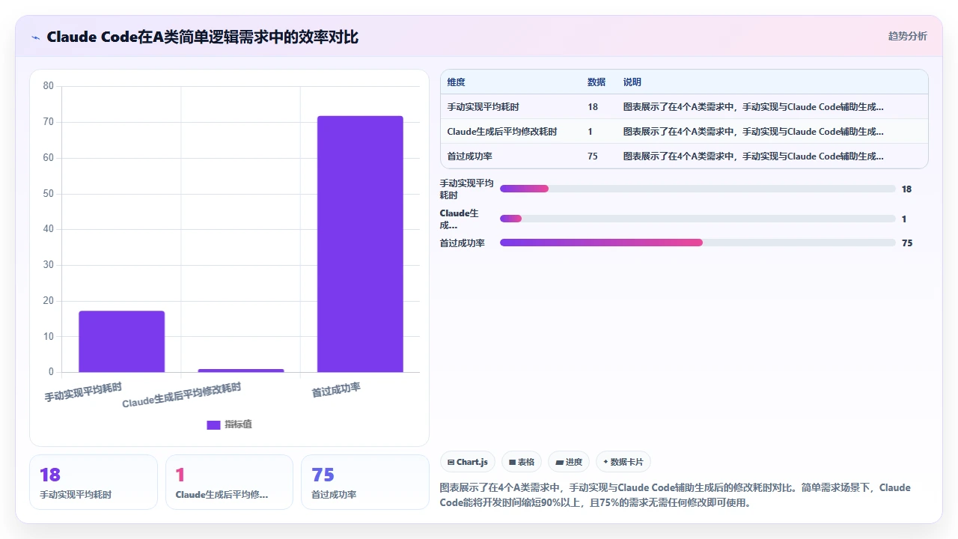Click the 首过成功率 progress bar

coord(698,243)
